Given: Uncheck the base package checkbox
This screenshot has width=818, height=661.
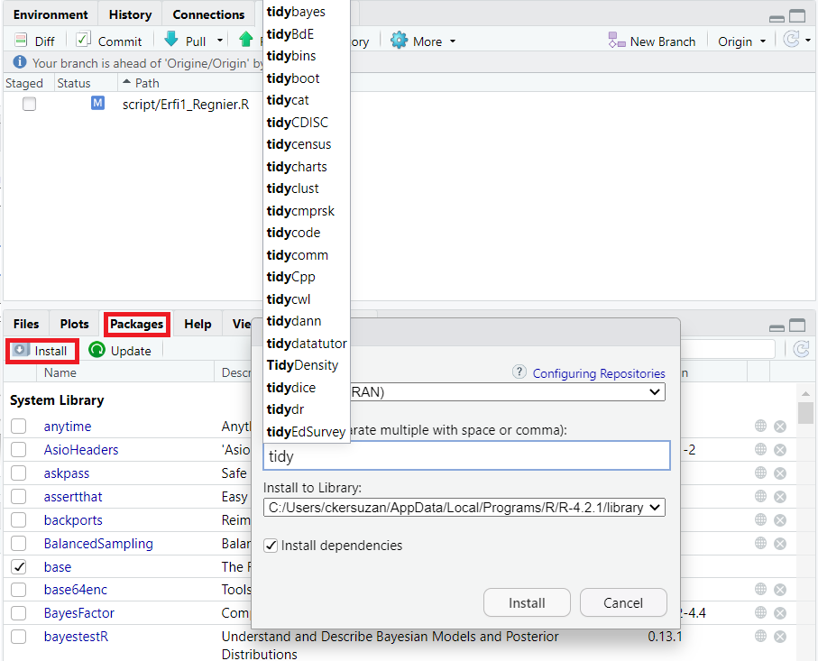Looking at the screenshot, I should (x=19, y=567).
